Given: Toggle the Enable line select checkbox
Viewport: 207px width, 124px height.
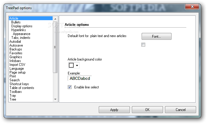Looking at the screenshot, I should coord(69,87).
